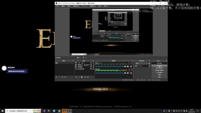The width and height of the screenshot is (201, 113).
Task: Adjust the transition duration stepper arrows
Action: click(149, 66)
